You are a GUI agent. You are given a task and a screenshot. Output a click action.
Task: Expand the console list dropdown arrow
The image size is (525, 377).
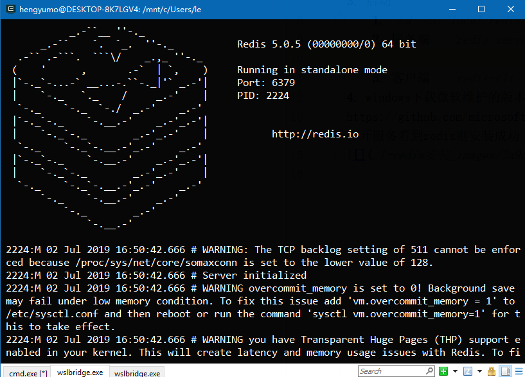(x=479, y=371)
